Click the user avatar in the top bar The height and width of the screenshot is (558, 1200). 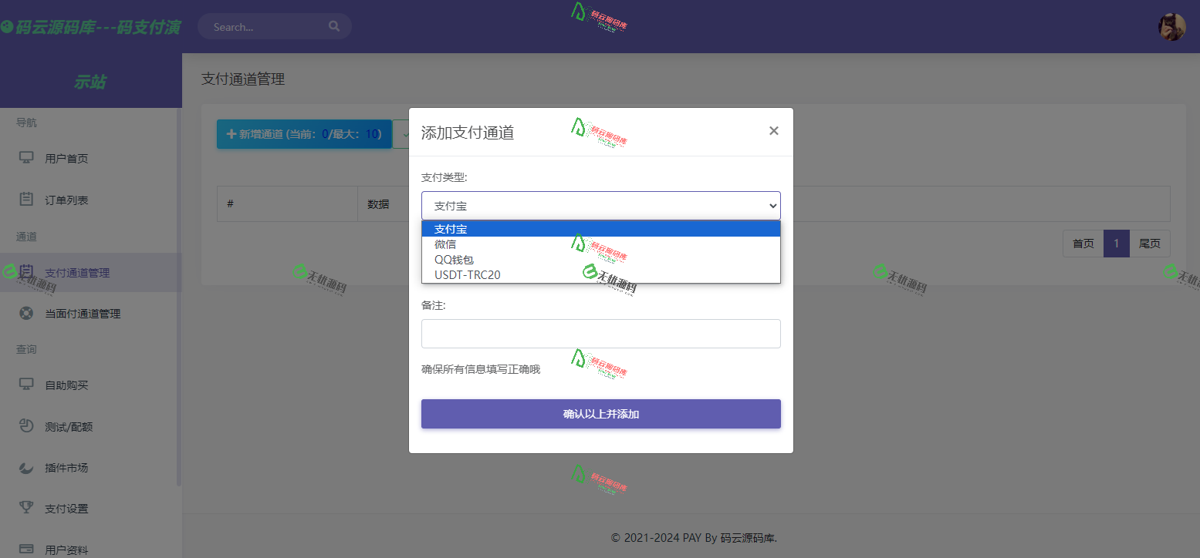click(x=1171, y=26)
